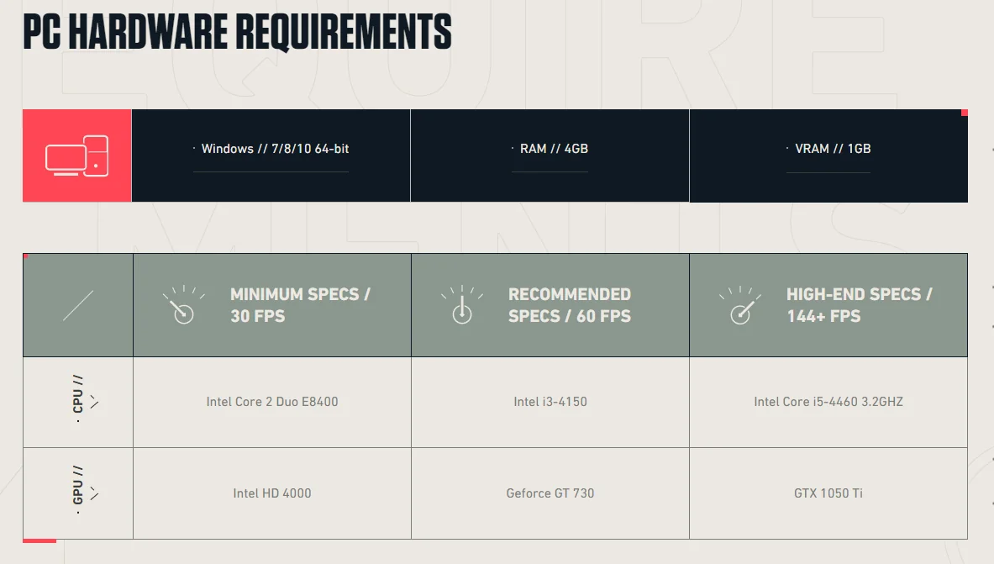
Task: Click the High-End Specs / 144+ FPS header
Action: pos(859,305)
